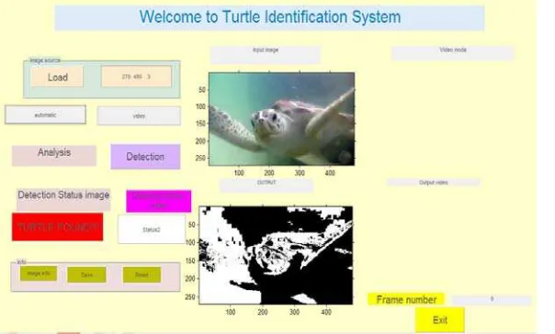Click the Output video label
Viewport: 555px width, 334px height.
(x=434, y=183)
